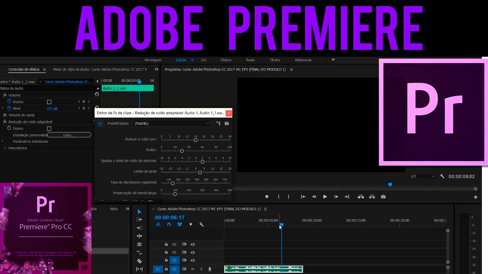Adjust the Reduzir o ruído por slider
The height and width of the screenshot is (274, 488).
196,140
